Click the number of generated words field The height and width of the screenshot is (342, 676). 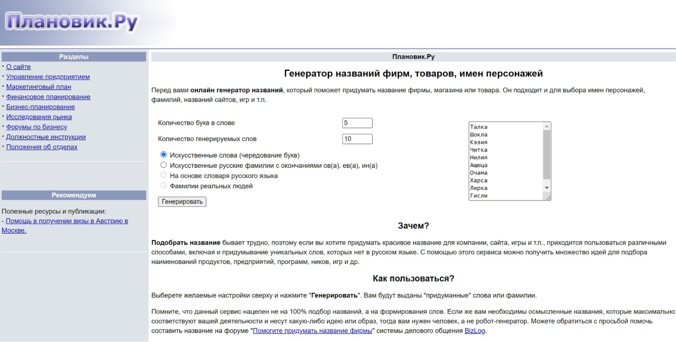(357, 139)
